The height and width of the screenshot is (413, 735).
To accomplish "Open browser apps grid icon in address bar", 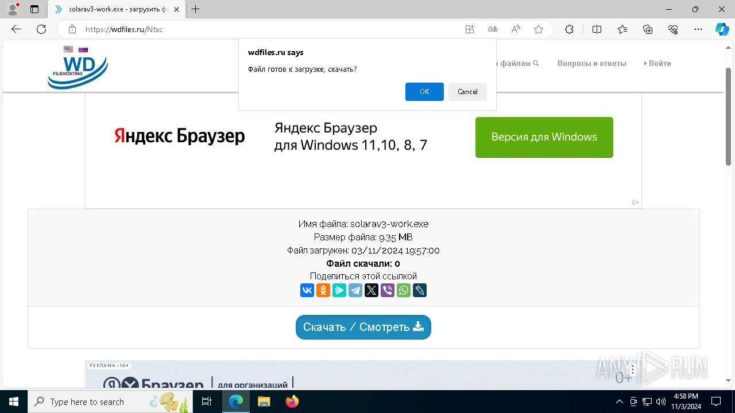I will (x=470, y=29).
